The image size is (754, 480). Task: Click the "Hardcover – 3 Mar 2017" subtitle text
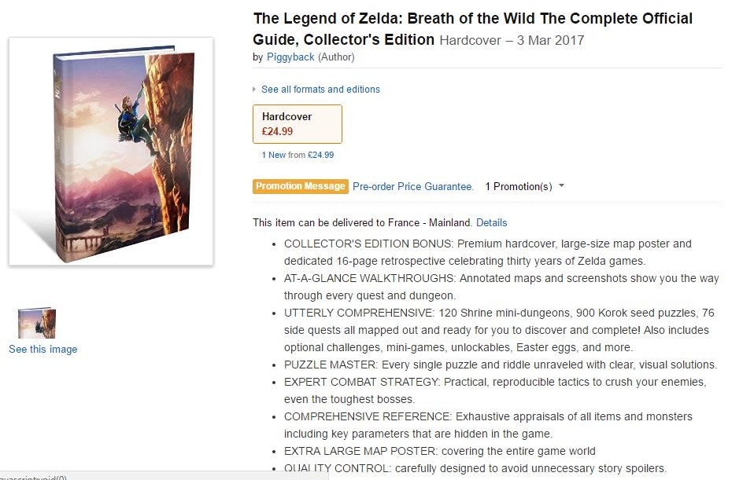[512, 40]
